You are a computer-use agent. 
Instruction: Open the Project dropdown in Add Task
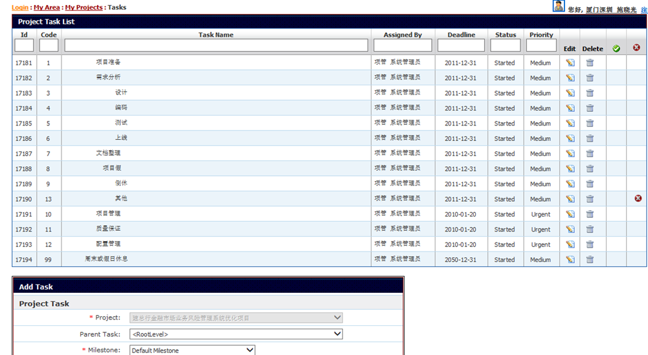(x=236, y=317)
